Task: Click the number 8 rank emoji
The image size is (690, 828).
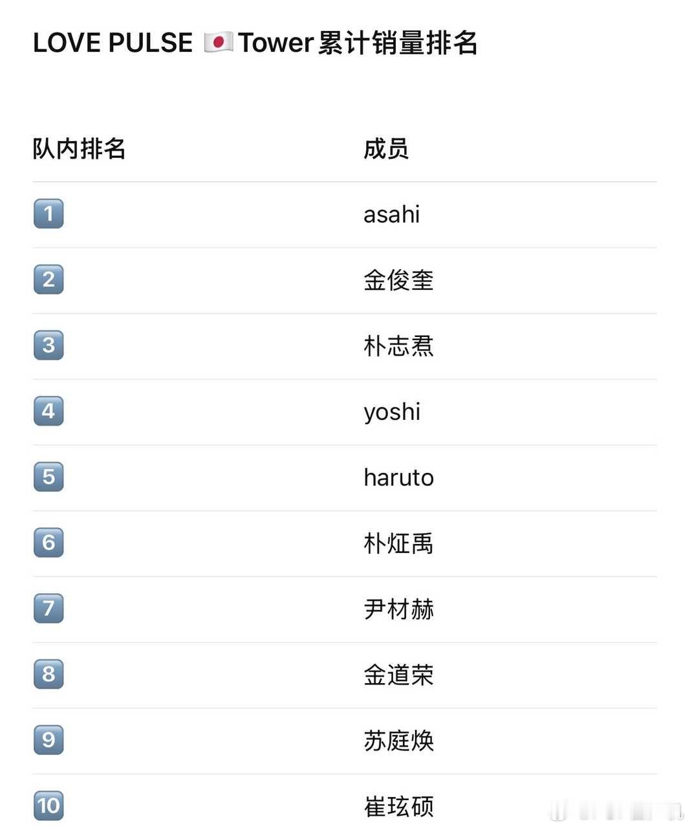Action: coord(49,674)
